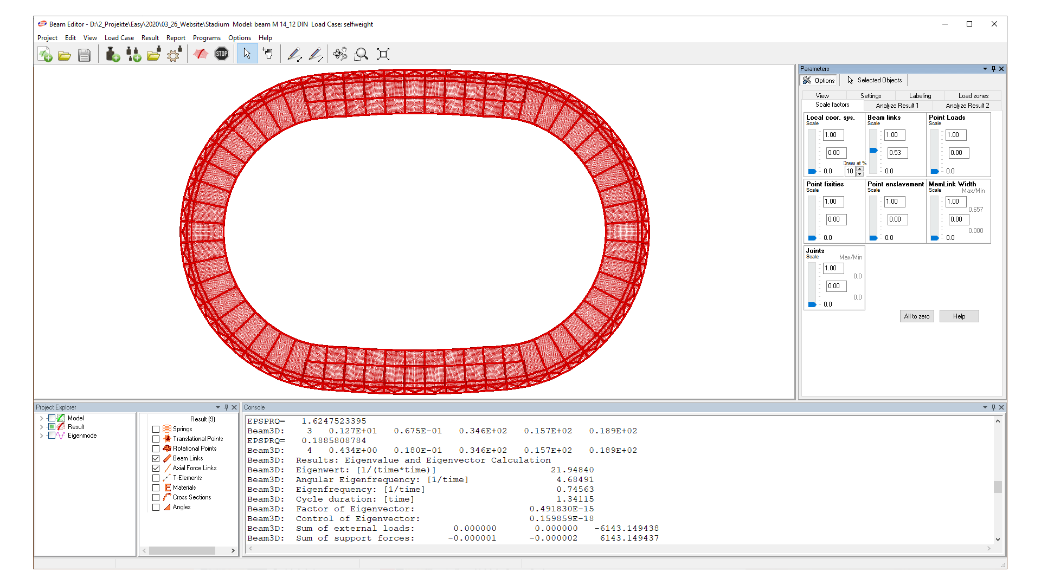The height and width of the screenshot is (585, 1041).
Task: Click the red mesh calculate icon
Action: click(201, 54)
